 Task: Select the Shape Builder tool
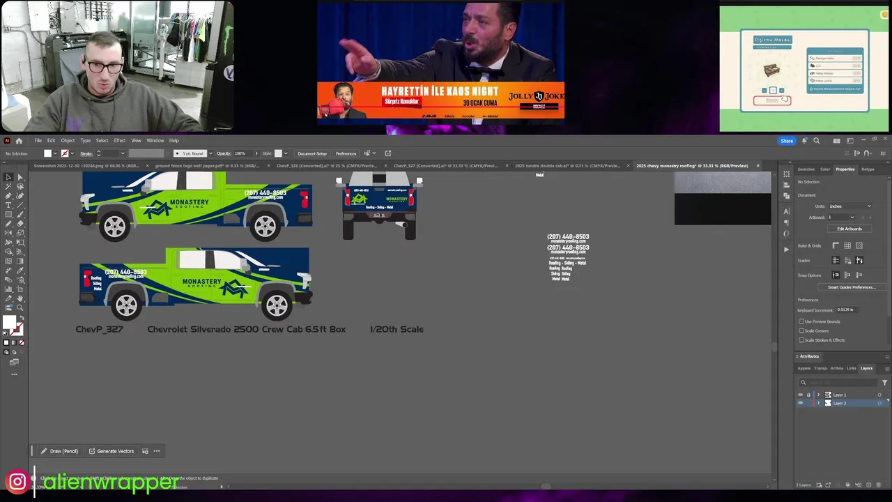tap(8, 251)
